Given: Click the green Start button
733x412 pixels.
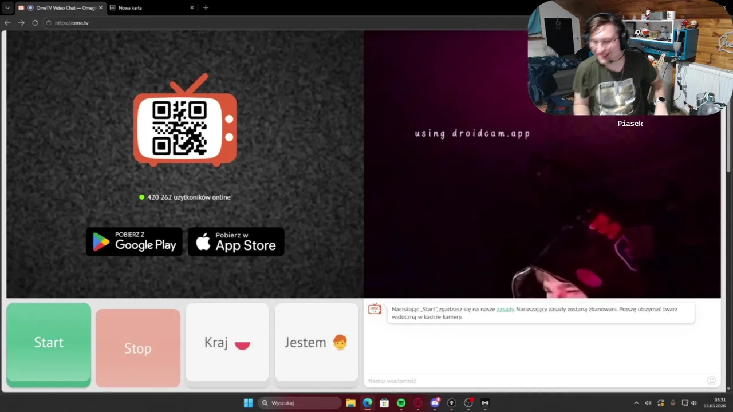Looking at the screenshot, I should click(49, 344).
